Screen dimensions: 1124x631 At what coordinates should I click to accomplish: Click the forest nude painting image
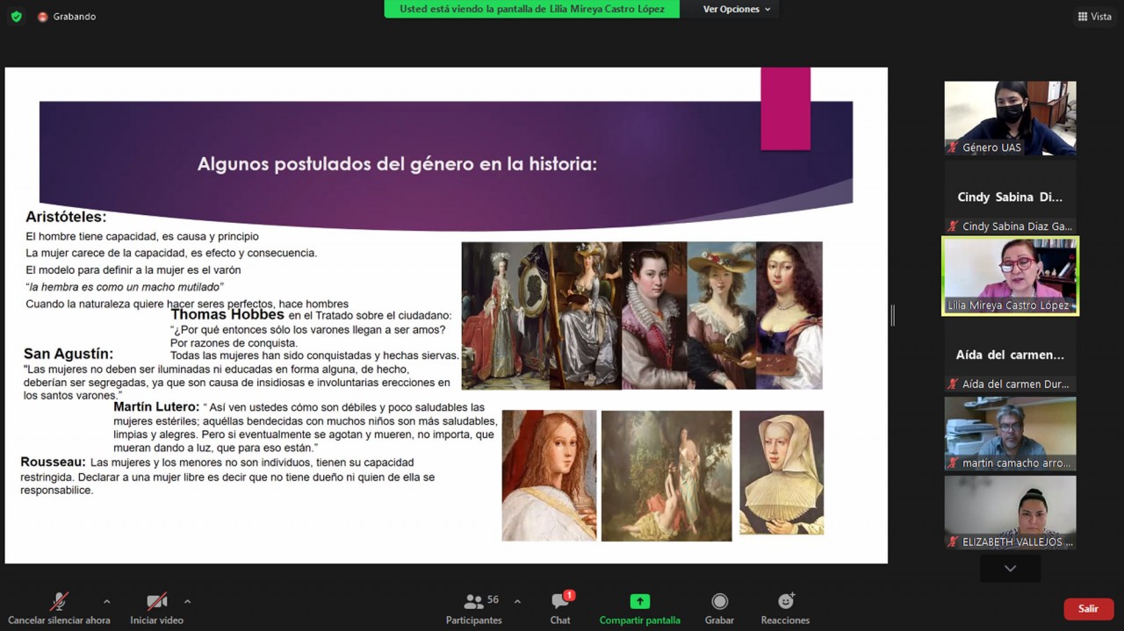666,476
